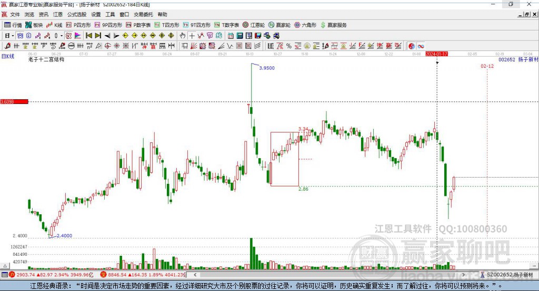This screenshot has width=539, height=291.
Task: Open 赢家服务 service with dollar icon
Action: [333, 25]
